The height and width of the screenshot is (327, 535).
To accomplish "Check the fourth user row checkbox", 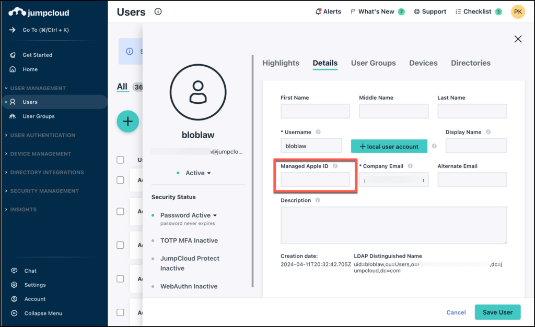I will tap(120, 279).
